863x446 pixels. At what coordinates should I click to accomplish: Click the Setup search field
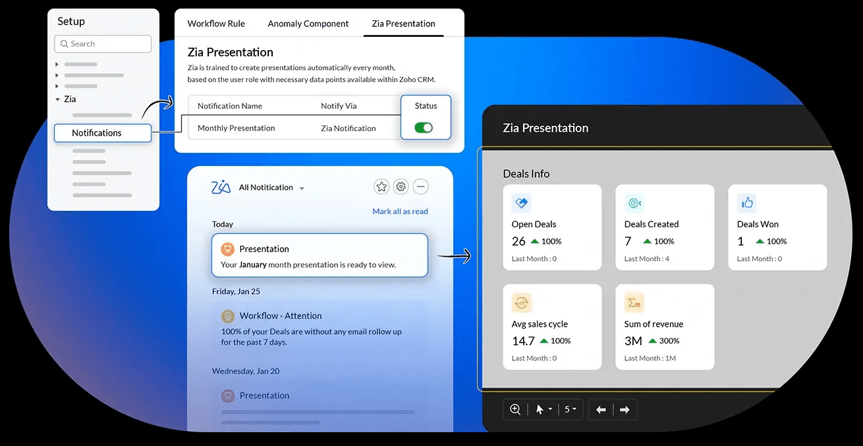coord(103,44)
